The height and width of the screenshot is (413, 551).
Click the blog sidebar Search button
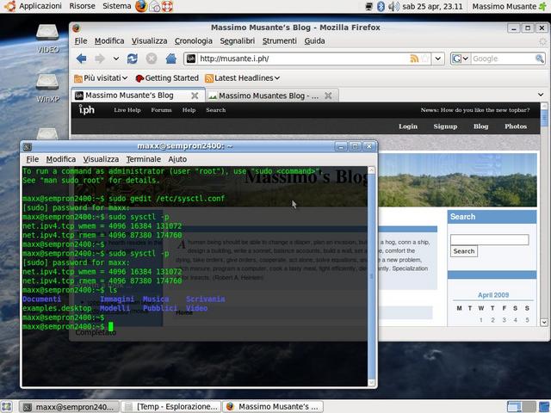point(464,251)
